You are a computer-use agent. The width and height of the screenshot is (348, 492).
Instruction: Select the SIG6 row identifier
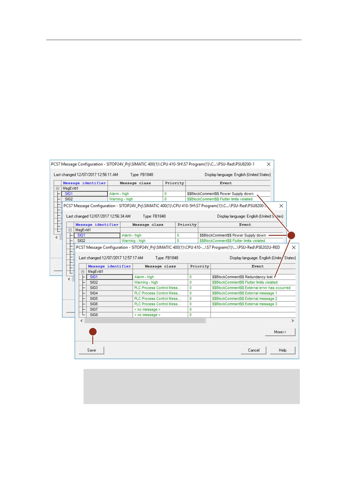(x=110, y=304)
